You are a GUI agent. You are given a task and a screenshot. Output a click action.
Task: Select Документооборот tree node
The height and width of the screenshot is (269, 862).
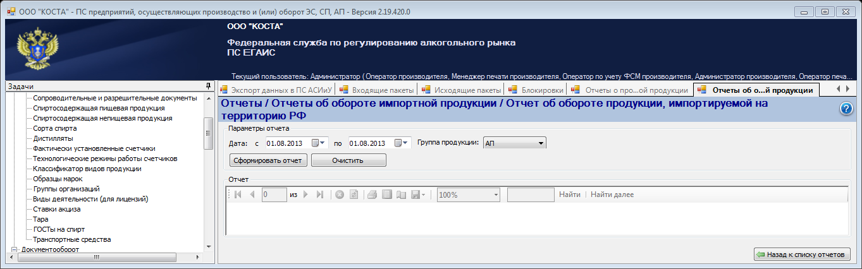point(50,249)
